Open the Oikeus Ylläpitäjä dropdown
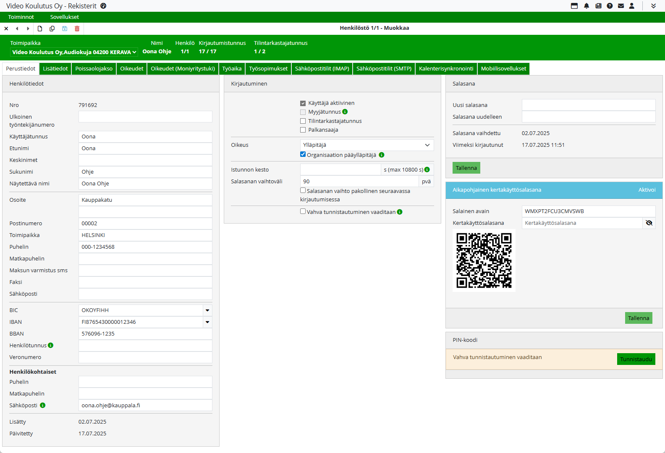Viewport: 665px width, 453px height. tap(367, 145)
